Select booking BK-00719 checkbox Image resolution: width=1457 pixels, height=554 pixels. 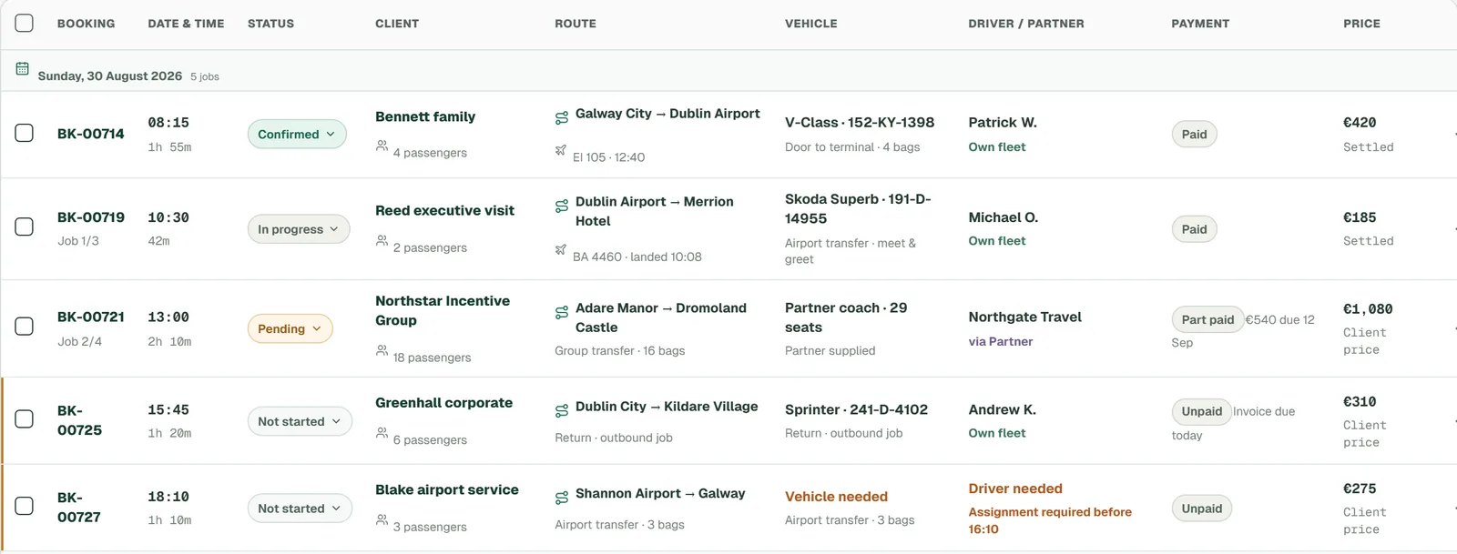[25, 227]
